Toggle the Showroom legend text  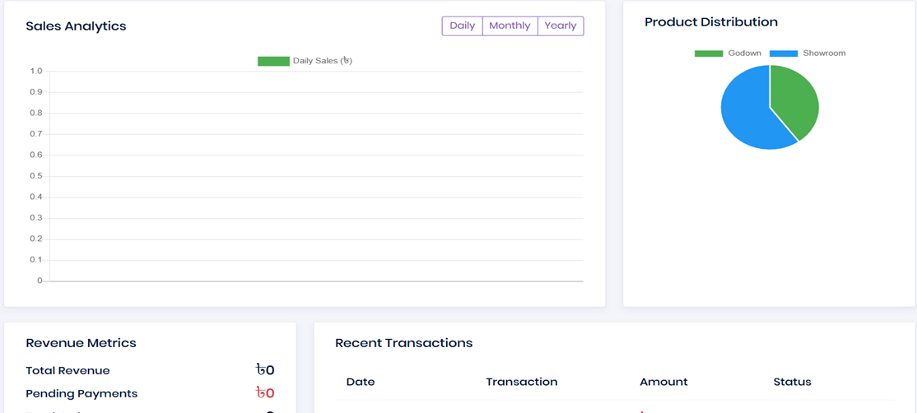pos(824,53)
